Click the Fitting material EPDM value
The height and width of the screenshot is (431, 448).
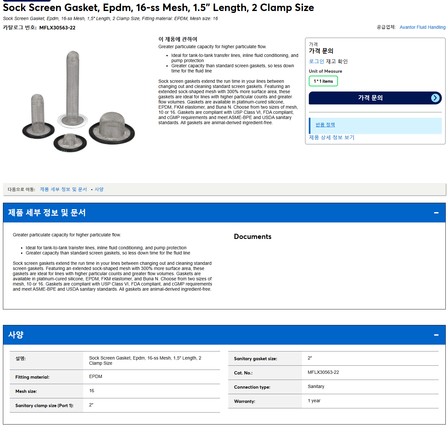[95, 377]
